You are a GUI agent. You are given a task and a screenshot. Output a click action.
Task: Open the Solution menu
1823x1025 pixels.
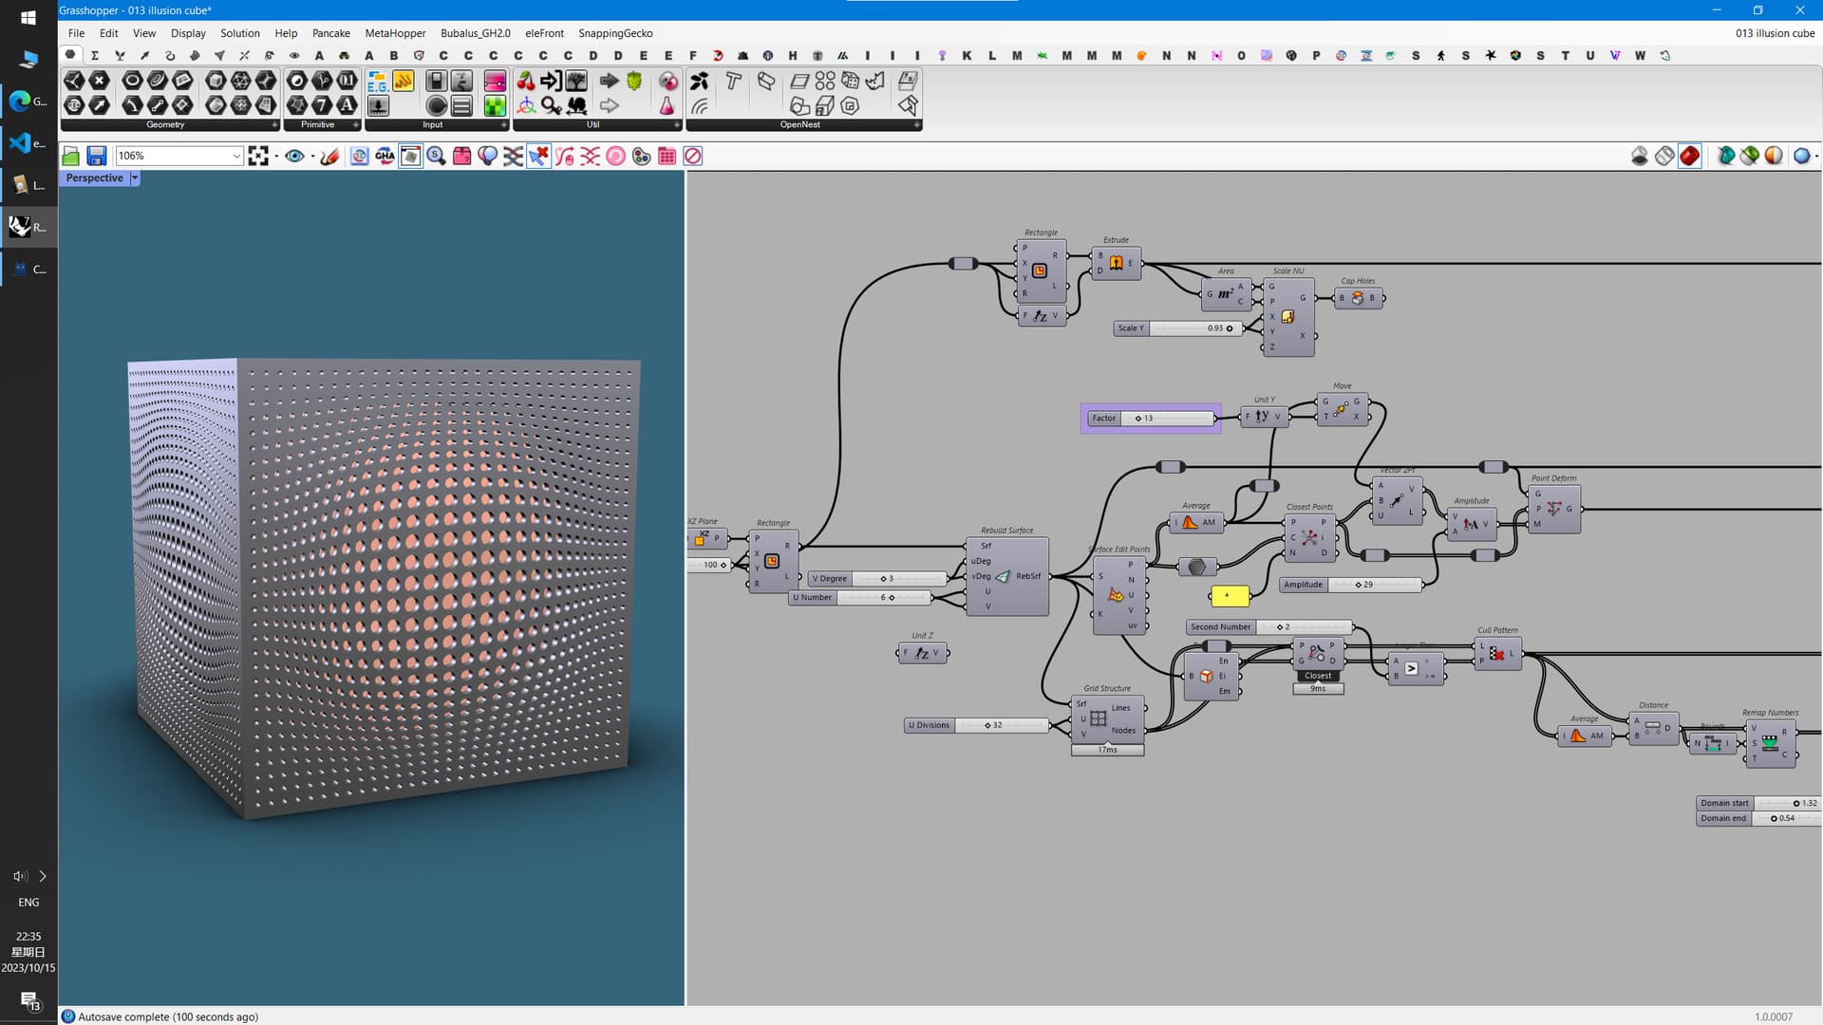239,33
